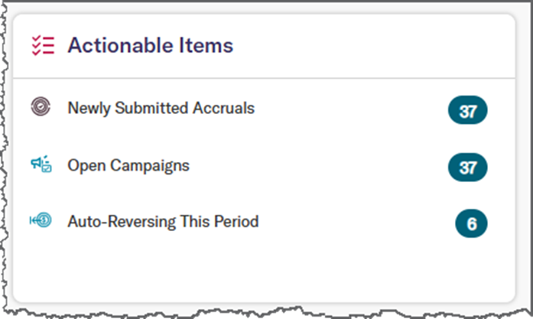The height and width of the screenshot is (319, 533).
Task: View the Auto-Reversing This Period items
Action: tap(163, 222)
